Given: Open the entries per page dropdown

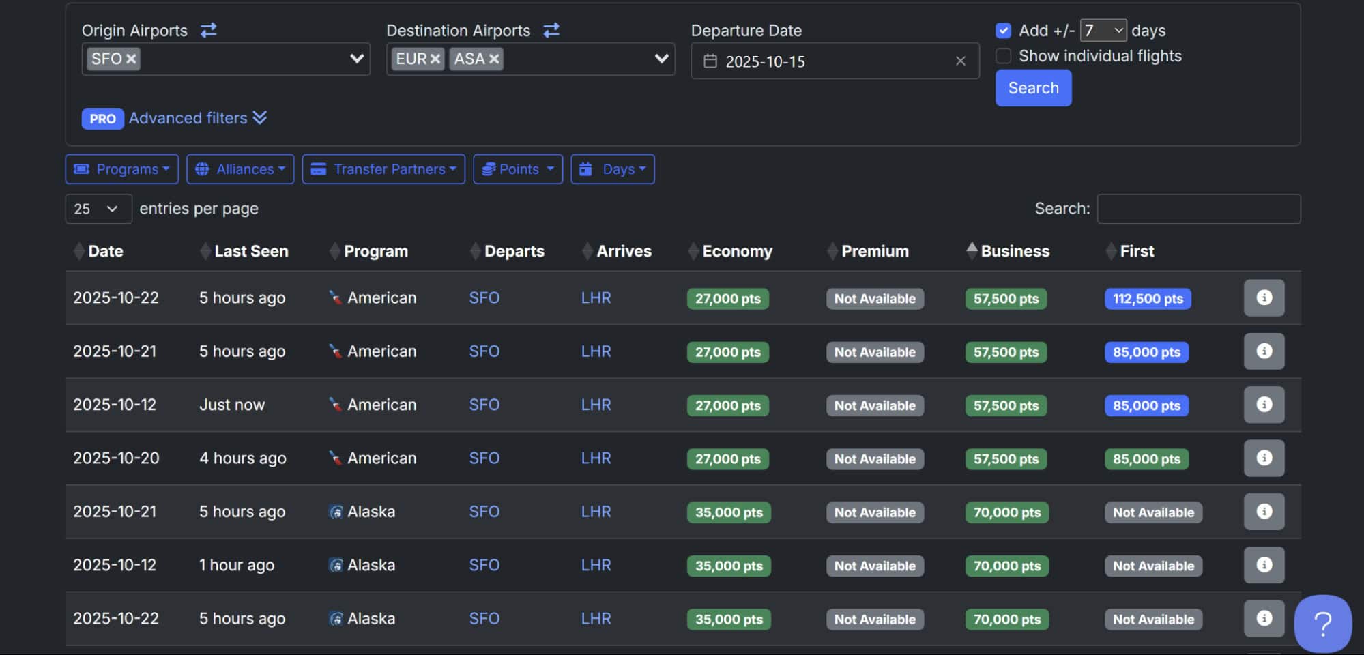Looking at the screenshot, I should (98, 209).
